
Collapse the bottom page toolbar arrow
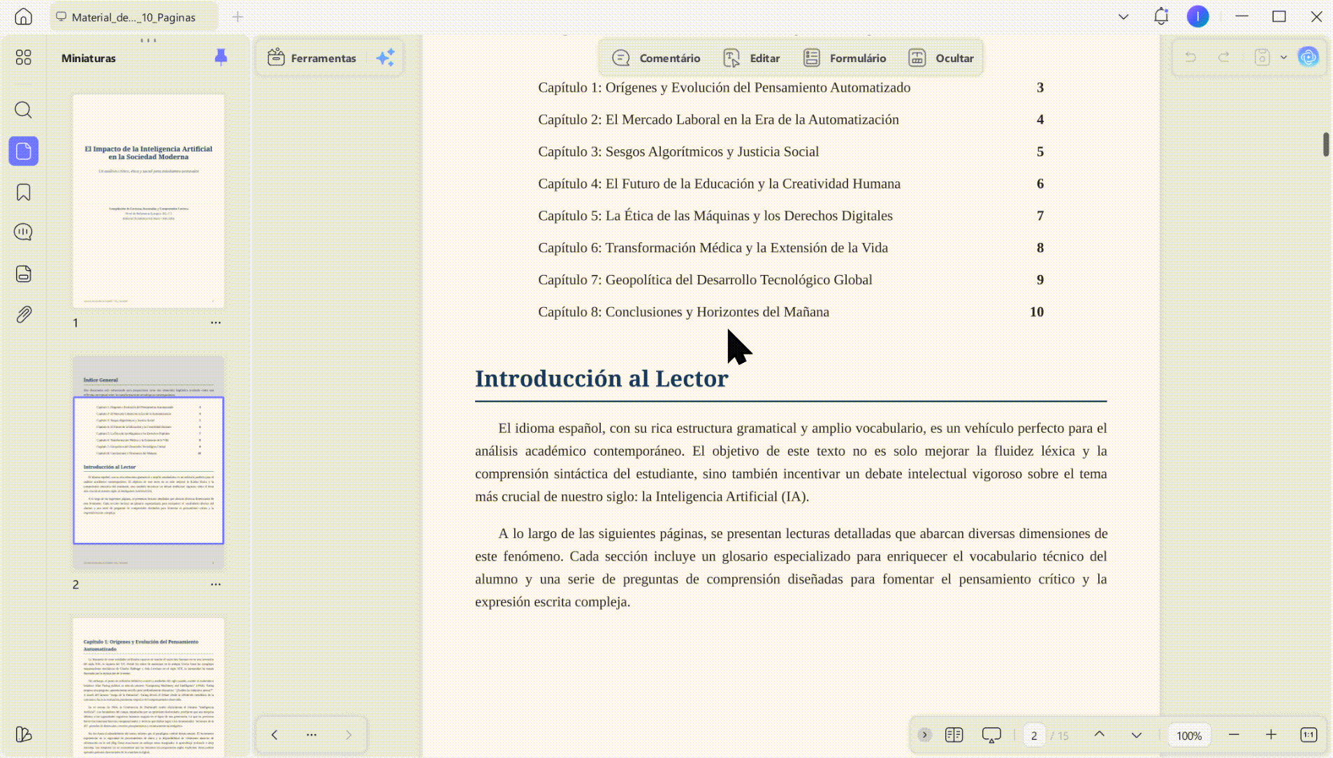(x=924, y=734)
